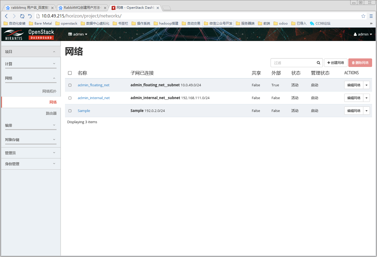377x257 pixels.
Task: Toggle the select-all checkbox in table header
Action: [x=70, y=73]
